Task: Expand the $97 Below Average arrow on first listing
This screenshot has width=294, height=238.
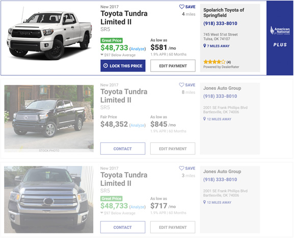Action: coord(102,55)
